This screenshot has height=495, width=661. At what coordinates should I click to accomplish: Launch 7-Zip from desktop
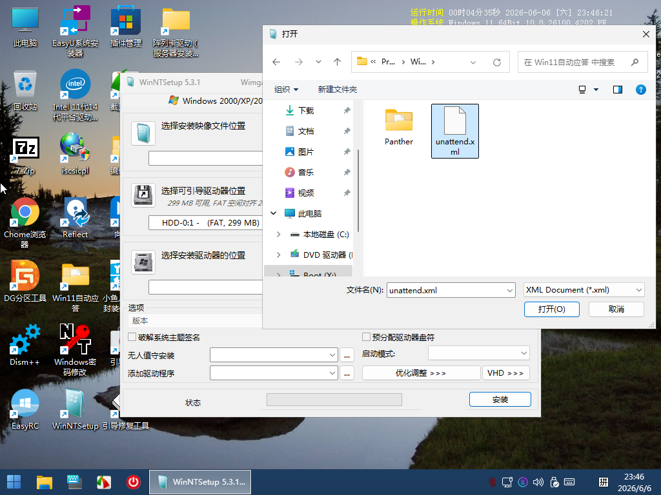point(25,155)
